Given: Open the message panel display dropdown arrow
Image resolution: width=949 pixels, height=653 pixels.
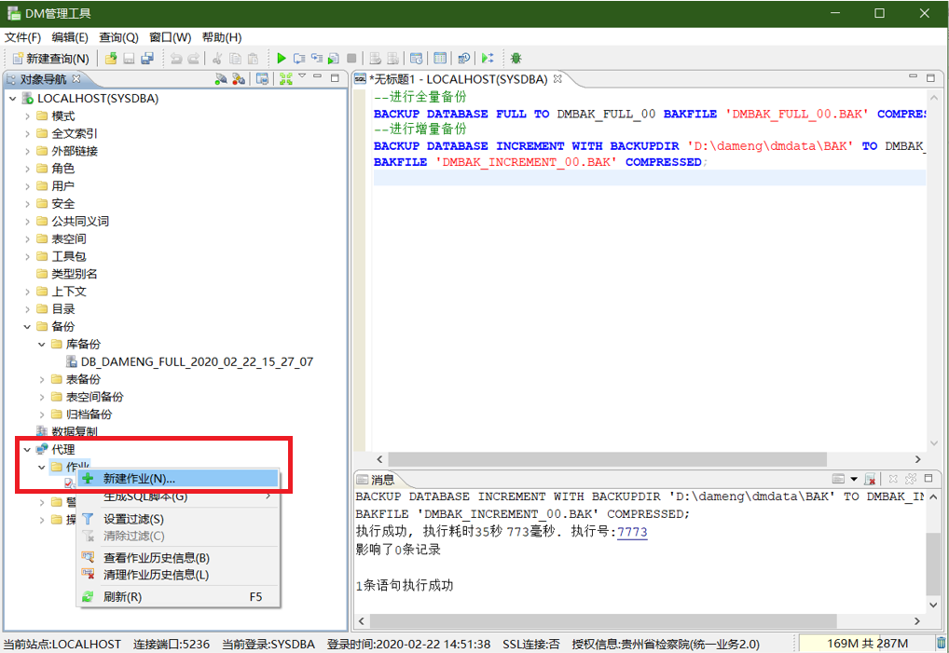Looking at the screenshot, I should [x=854, y=479].
